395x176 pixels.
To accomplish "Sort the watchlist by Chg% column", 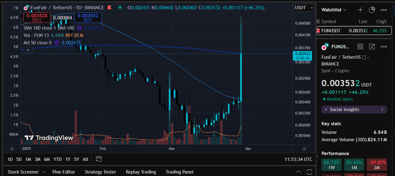I will tap(382, 22).
